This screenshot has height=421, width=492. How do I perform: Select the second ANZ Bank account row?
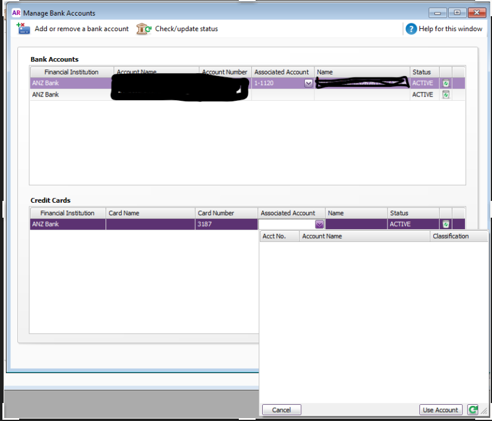(x=72, y=95)
